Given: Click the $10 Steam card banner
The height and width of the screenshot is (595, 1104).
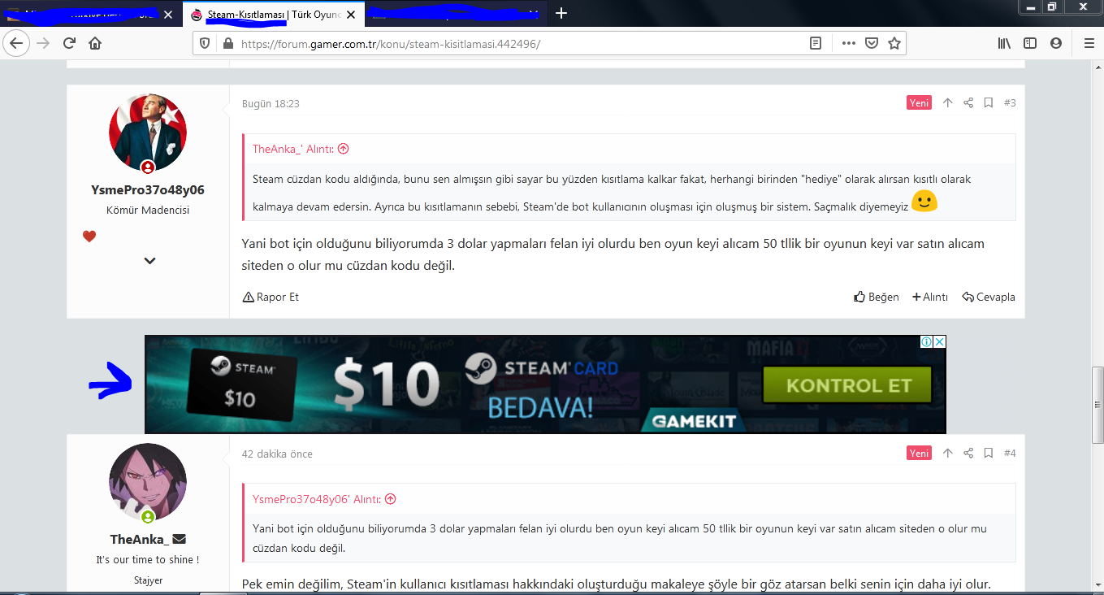Looking at the screenshot, I should pos(545,384).
